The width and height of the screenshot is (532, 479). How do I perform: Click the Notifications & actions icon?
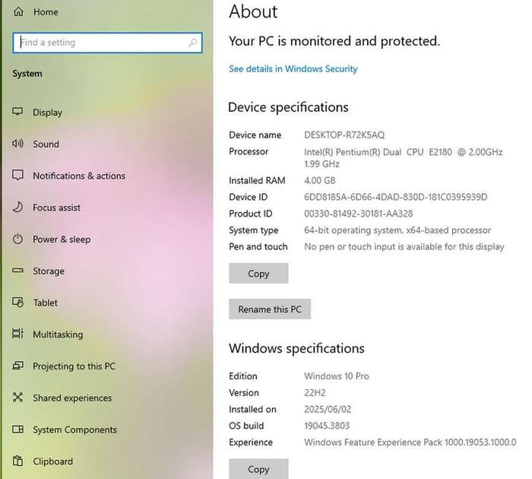[x=17, y=175]
